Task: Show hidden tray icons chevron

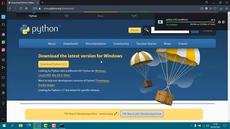Action: point(191,126)
